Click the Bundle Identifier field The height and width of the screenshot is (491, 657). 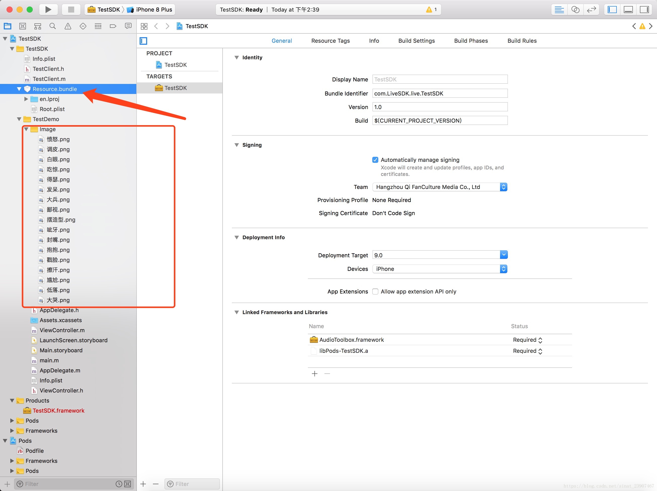tap(440, 93)
